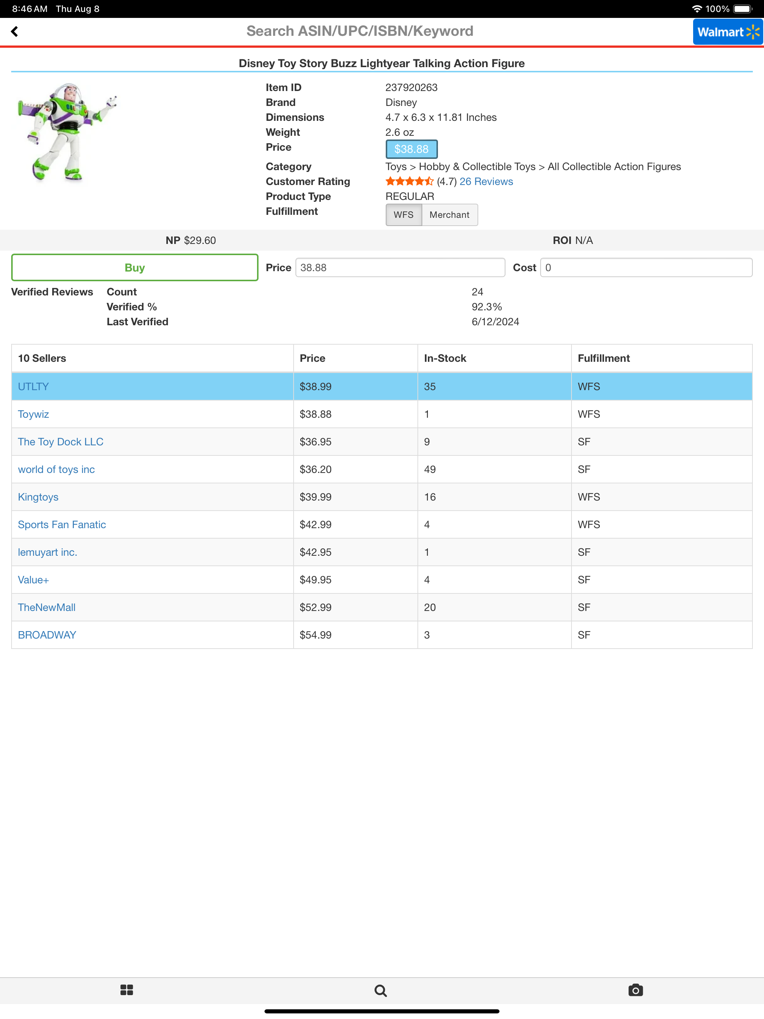Open the Walmart marketplace switcher
The height and width of the screenshot is (1019, 764).
click(x=727, y=32)
